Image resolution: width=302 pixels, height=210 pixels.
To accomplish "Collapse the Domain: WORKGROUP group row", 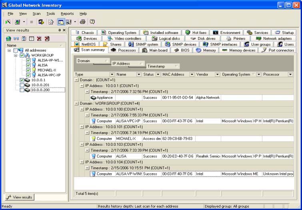I will point(76,103).
